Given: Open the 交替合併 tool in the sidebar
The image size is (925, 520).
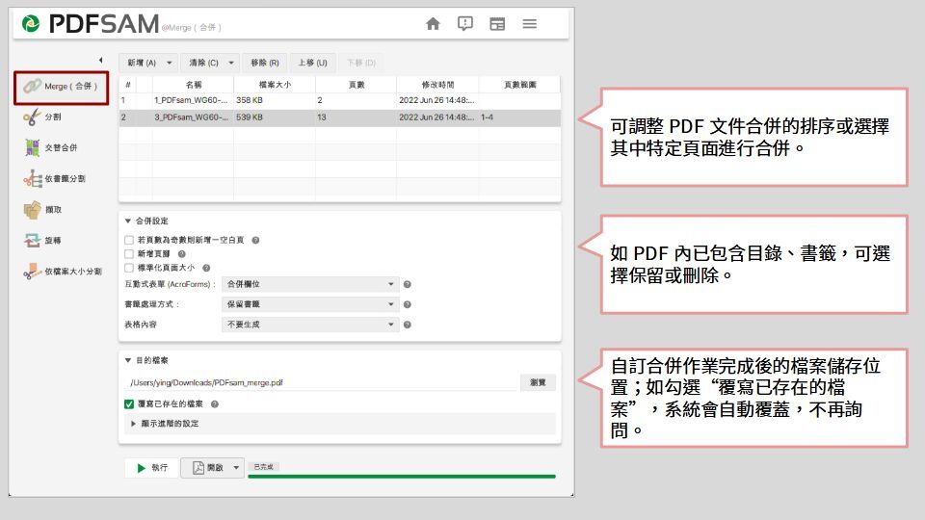Looking at the screenshot, I should [x=60, y=147].
